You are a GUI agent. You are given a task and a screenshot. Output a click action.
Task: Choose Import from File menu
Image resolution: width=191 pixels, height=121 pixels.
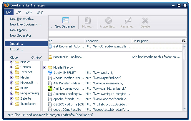[x=26, y=44]
